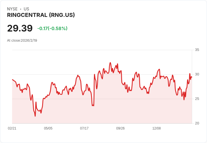
Task: Select the 09/26 date on the x-axis
Action: click(120, 128)
